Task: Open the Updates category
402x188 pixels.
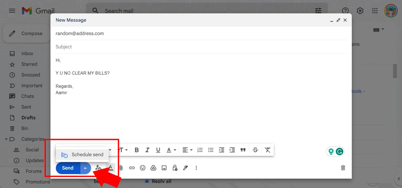Action: click(x=35, y=160)
